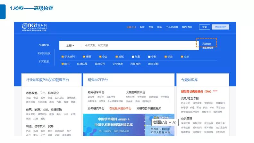This screenshot has width=254, height=143.
Task: Enable the 专利 checkbox
Action: coord(149,57)
